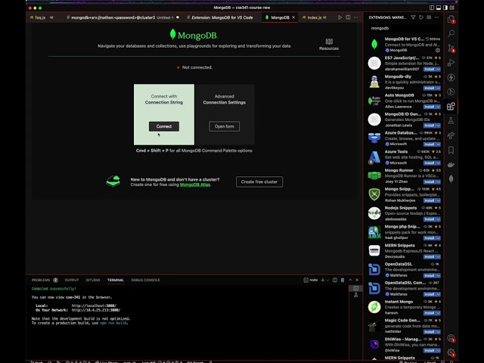Viewport: 484px width, 363px height.
Task: Switch to the faq.js editor tab
Action: pyautogui.click(x=42, y=17)
